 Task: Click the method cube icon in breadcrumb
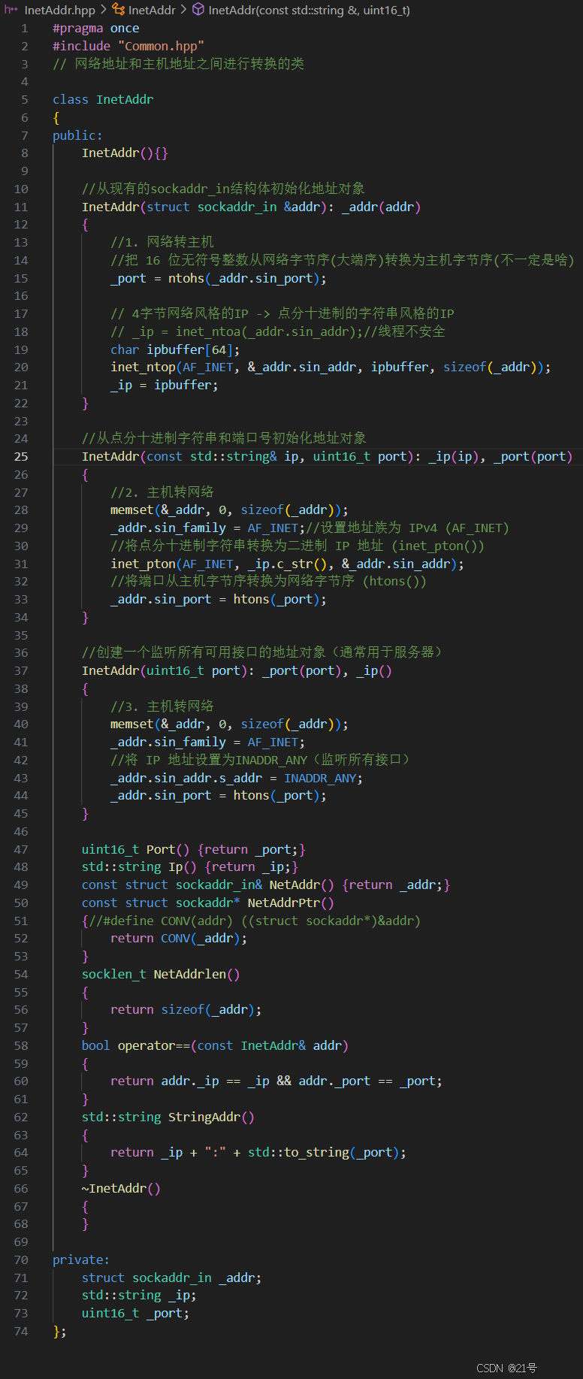198,10
